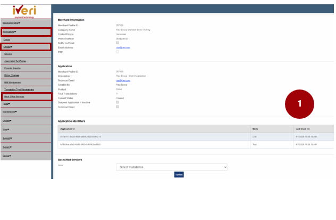This screenshot has height=220, width=336.
Task: Toggle Suspend Application If Inactive checkbox
Action: click(x=117, y=102)
